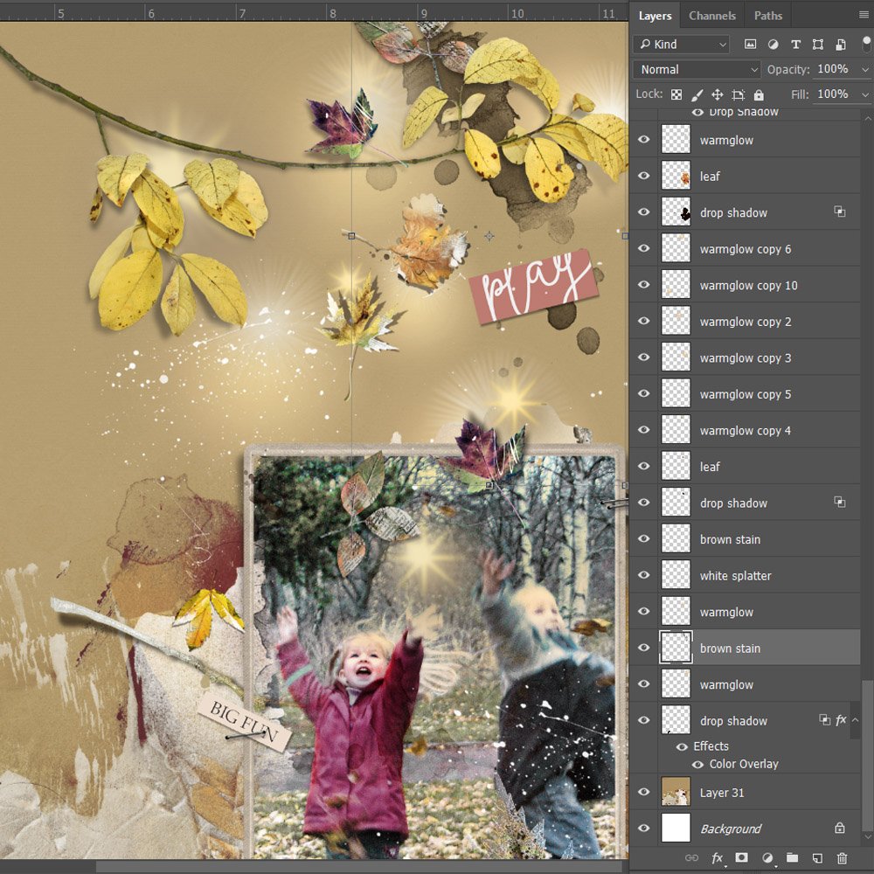Screen dimensions: 874x874
Task: Toggle visibility of Color Overlay effect
Action: [x=697, y=764]
